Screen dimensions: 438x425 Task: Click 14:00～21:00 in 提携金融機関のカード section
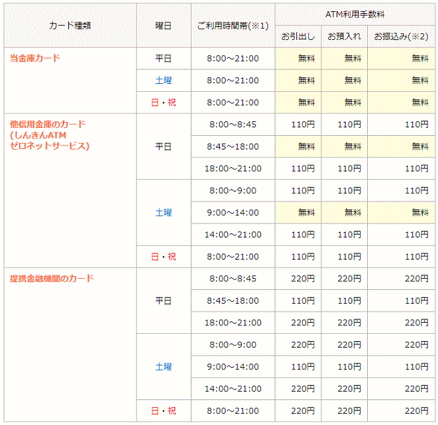coord(233,389)
